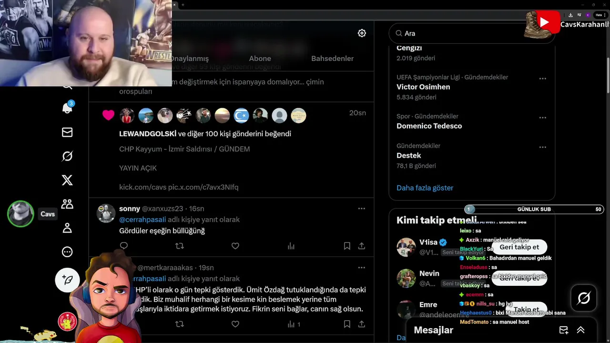The width and height of the screenshot is (610, 343).
Task: Open the @mertkaraaakas handle
Action: click(x=165, y=268)
